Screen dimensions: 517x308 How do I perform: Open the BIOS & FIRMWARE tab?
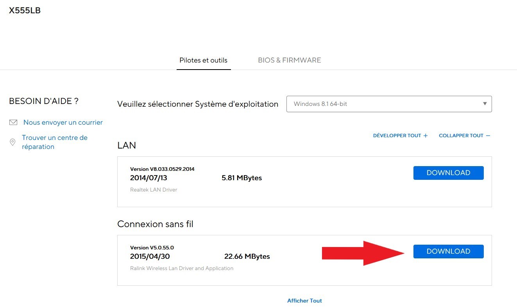click(x=289, y=60)
